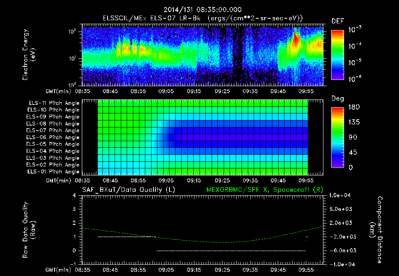Click the 90 label on the Deg scale
The image size is (399, 276).
[353, 137]
